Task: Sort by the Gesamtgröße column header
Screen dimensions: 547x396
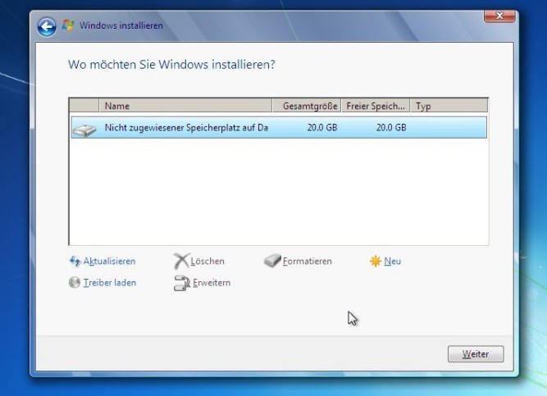Action: click(307, 106)
